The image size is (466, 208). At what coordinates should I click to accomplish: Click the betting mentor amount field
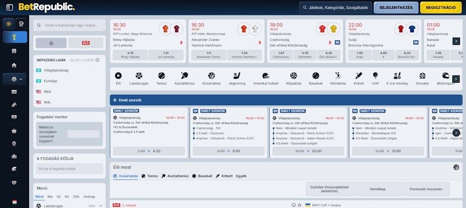tap(83, 134)
